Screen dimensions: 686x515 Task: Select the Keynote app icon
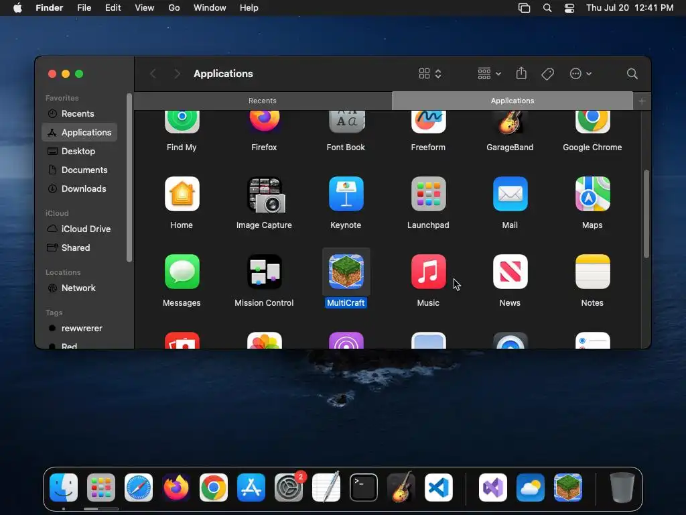(x=346, y=194)
